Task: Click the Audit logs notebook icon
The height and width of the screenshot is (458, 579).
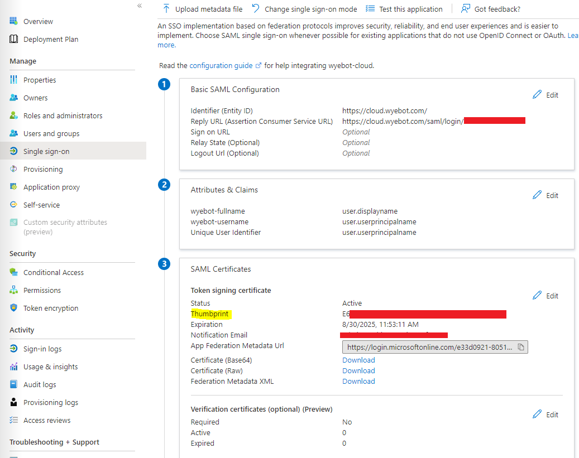Action: (13, 384)
